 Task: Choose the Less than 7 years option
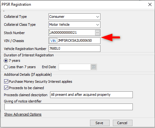6,67
